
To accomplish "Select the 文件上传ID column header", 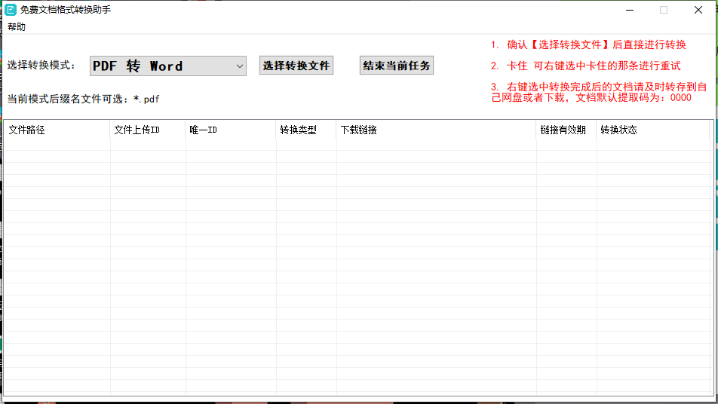I will click(148, 130).
